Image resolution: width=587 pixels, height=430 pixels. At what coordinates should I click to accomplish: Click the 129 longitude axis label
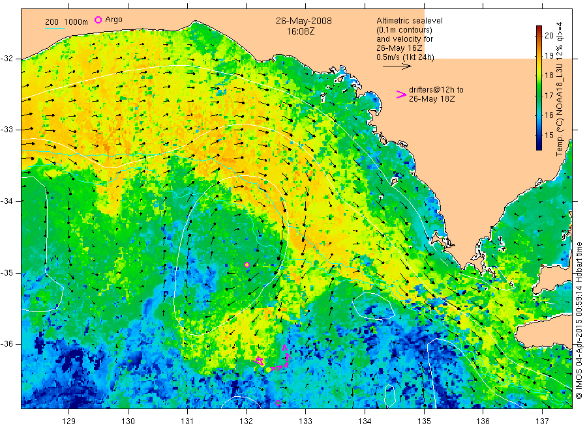[69, 422]
